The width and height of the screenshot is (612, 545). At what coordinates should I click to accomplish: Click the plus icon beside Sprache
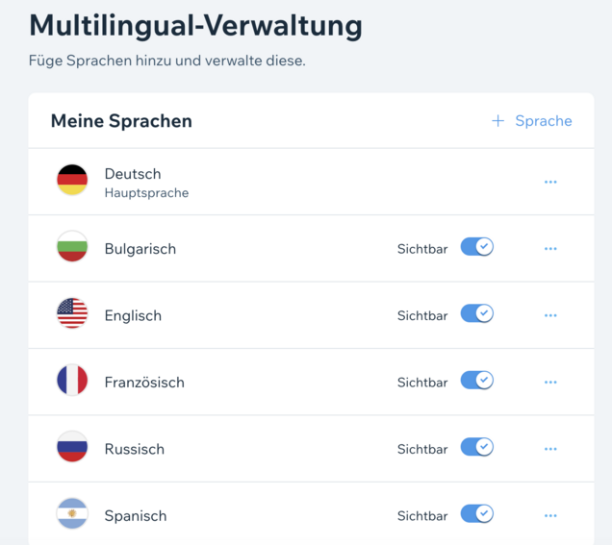[497, 121]
